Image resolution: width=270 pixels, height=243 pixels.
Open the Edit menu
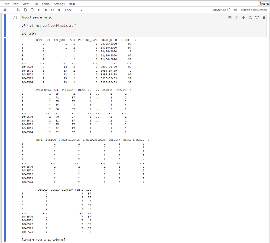[16, 4]
